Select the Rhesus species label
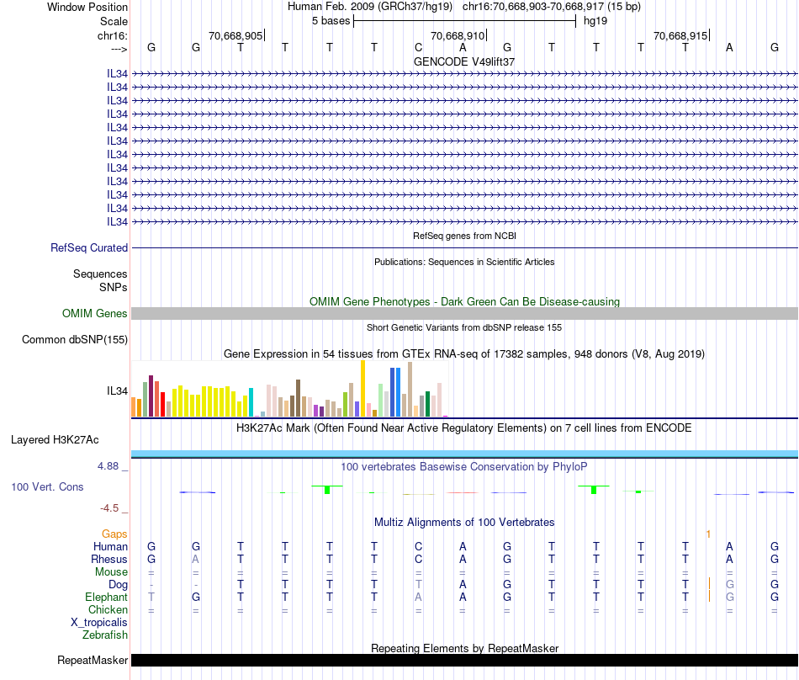Image resolution: width=799 pixels, height=680 pixels. tap(109, 559)
